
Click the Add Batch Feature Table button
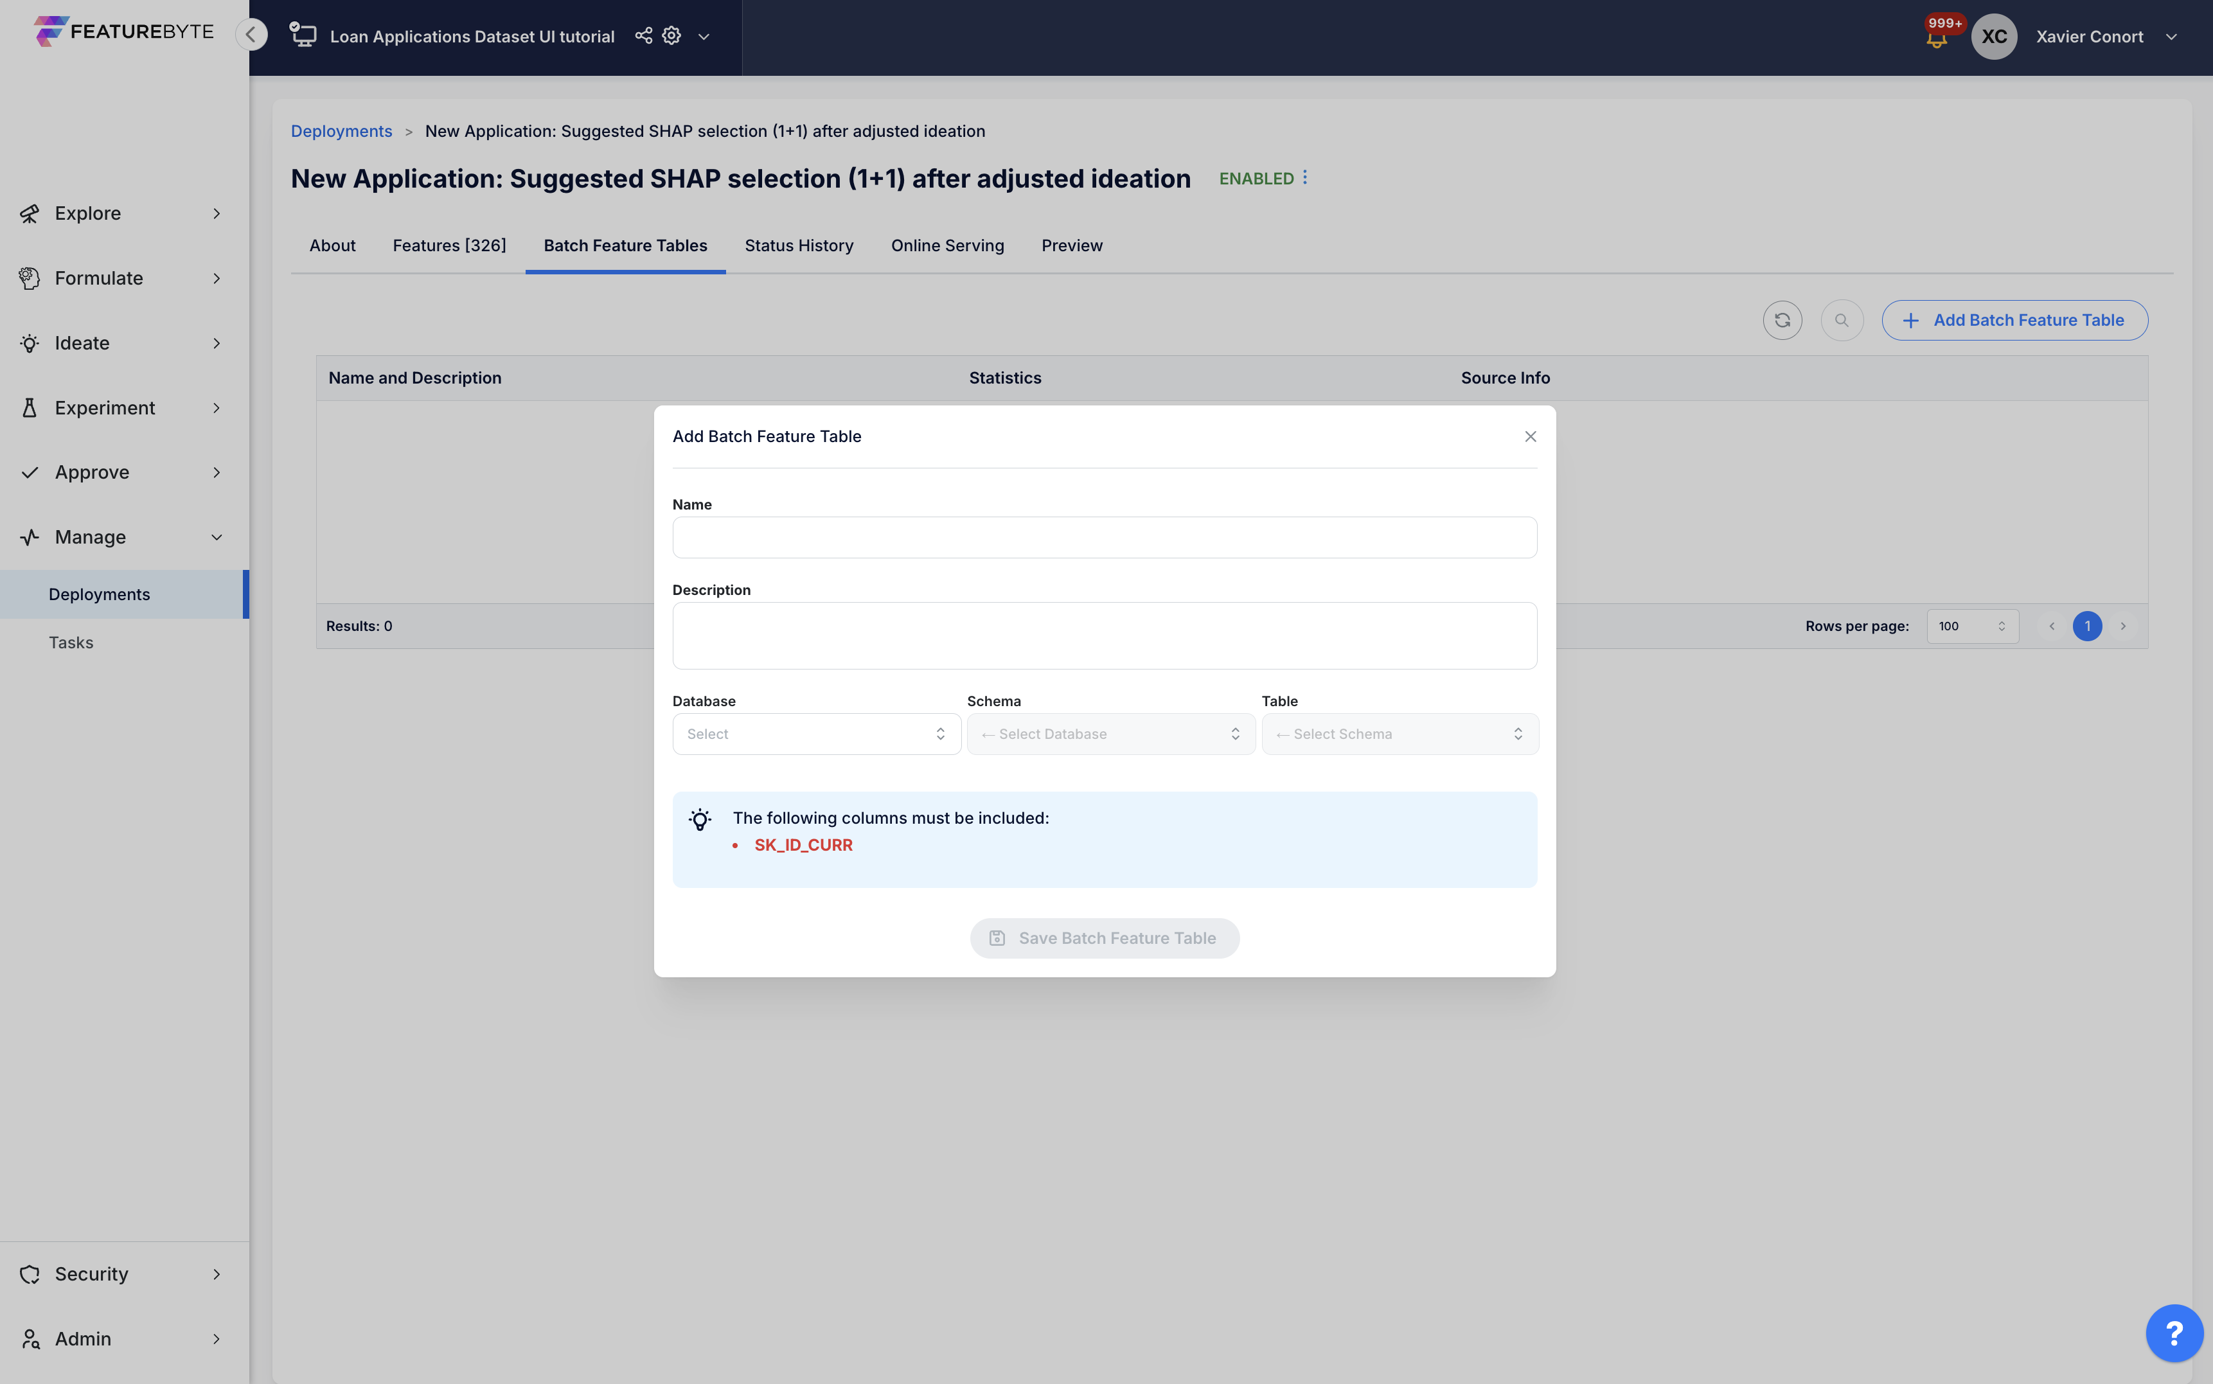click(2013, 321)
